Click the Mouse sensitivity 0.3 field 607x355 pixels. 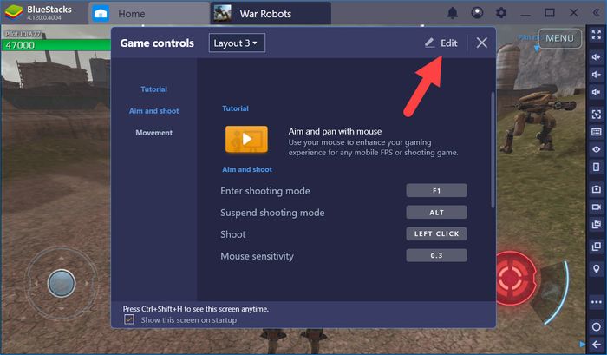pos(436,255)
